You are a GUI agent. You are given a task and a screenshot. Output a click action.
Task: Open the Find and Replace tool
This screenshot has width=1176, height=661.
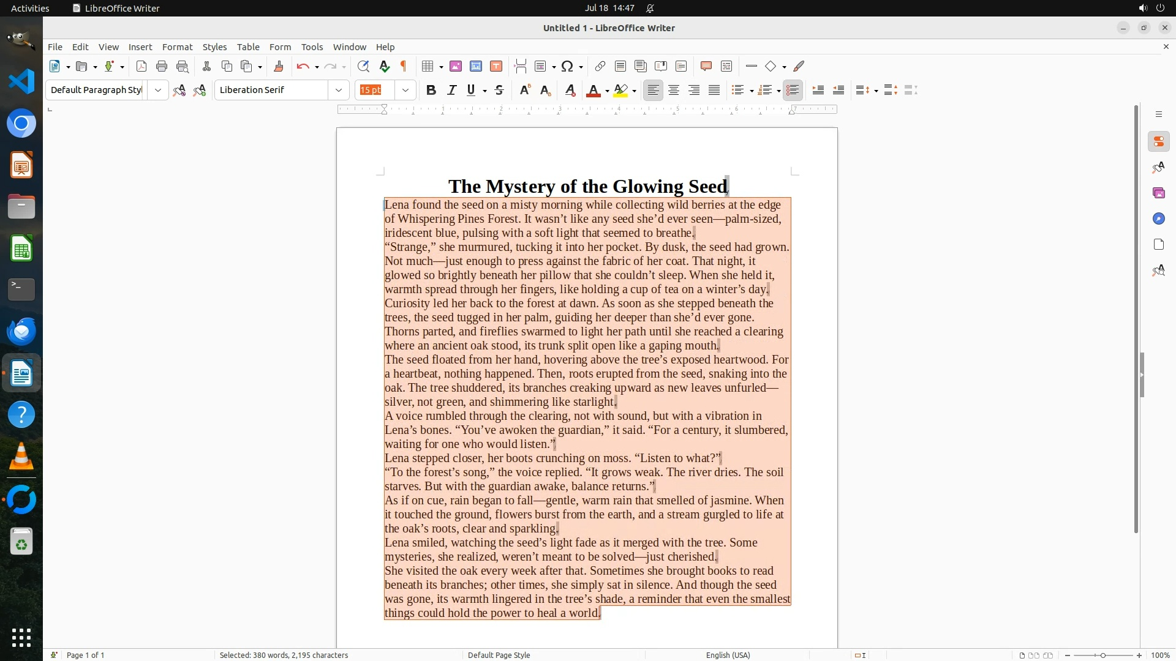[x=363, y=66]
